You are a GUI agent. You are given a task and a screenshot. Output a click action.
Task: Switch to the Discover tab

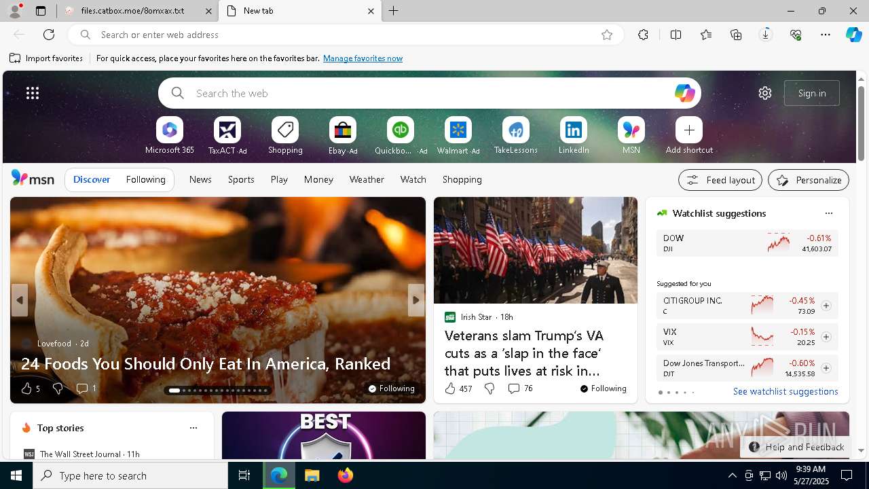point(92,179)
